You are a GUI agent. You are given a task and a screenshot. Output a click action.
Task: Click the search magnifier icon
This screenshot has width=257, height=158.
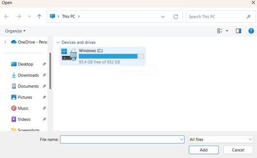click(248, 17)
